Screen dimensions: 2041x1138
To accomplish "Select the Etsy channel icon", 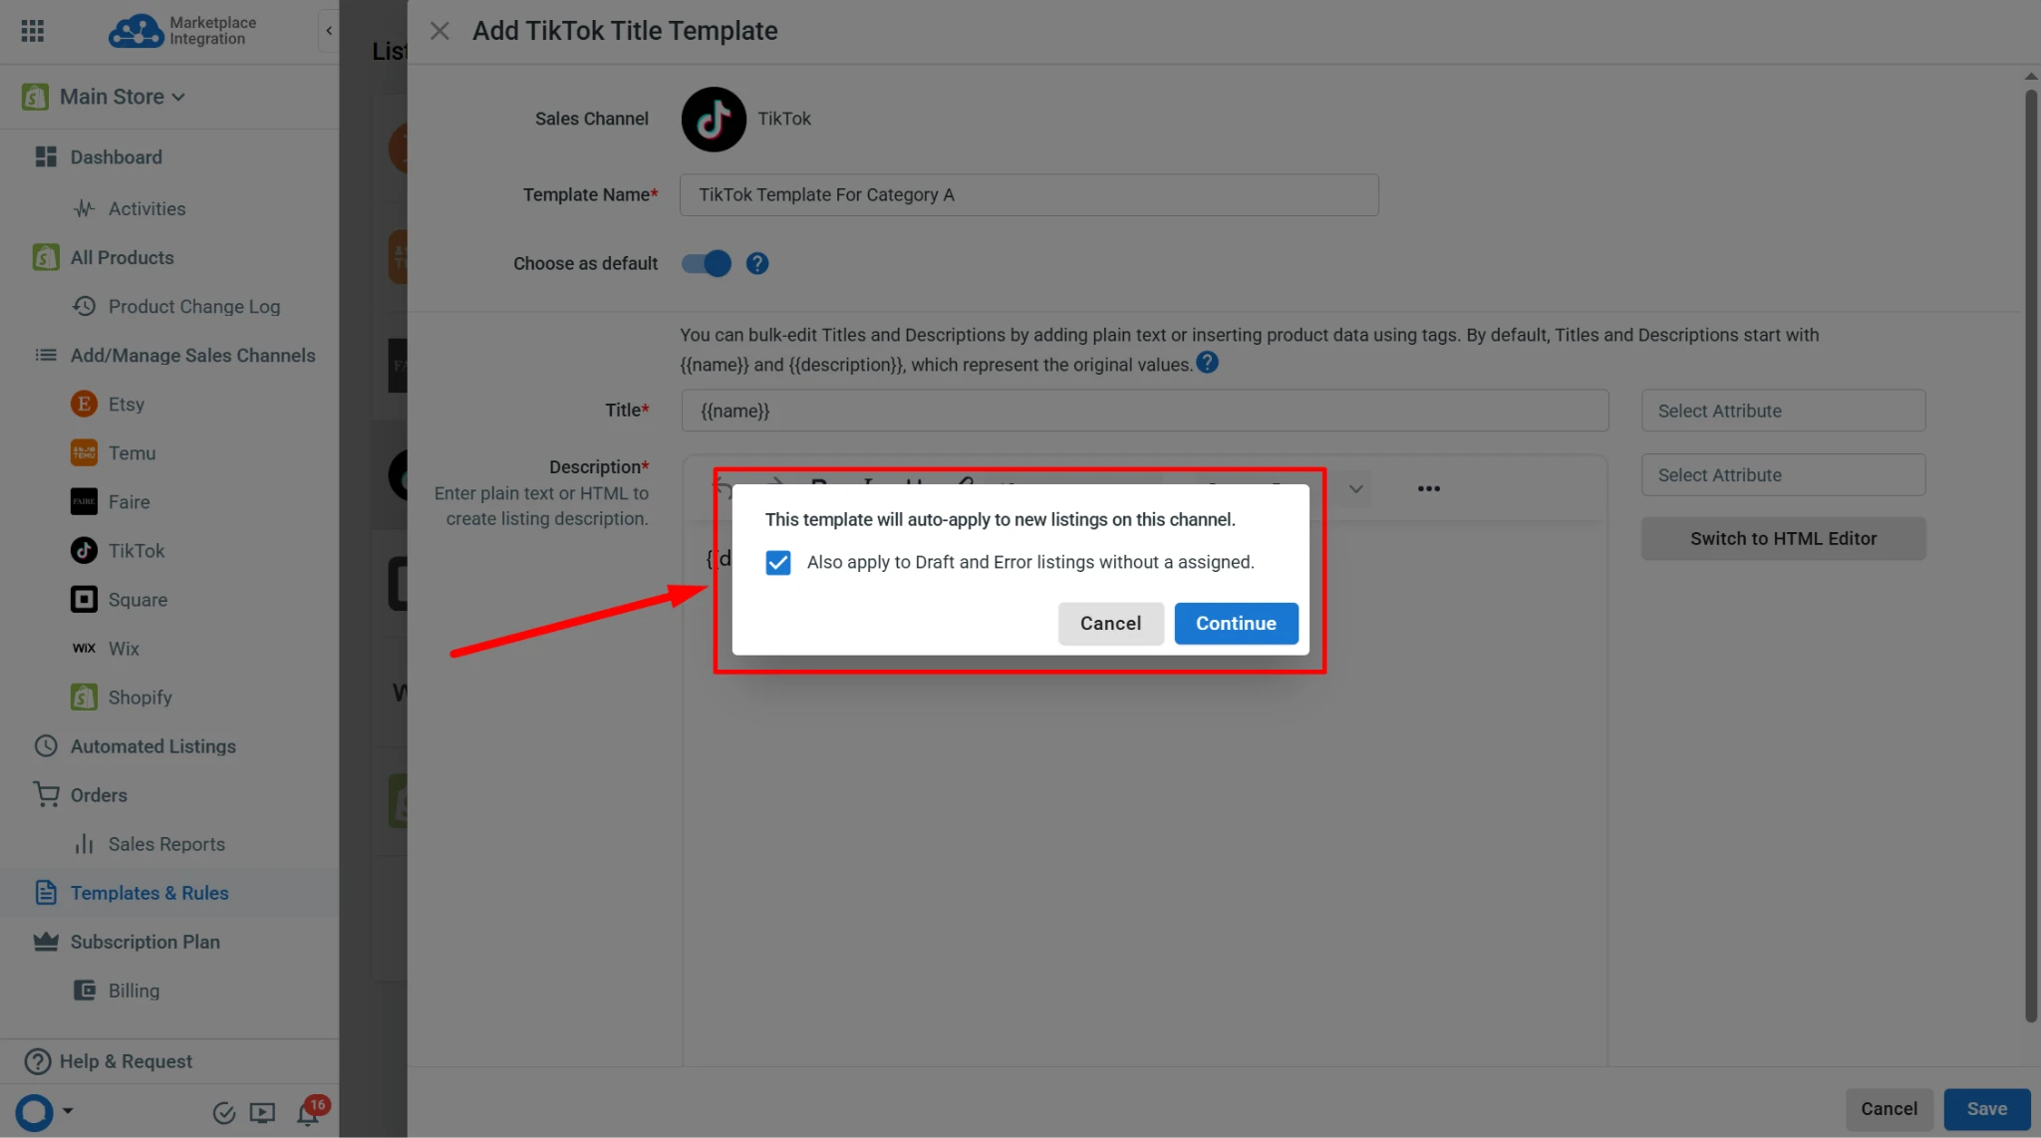I will click(x=84, y=404).
